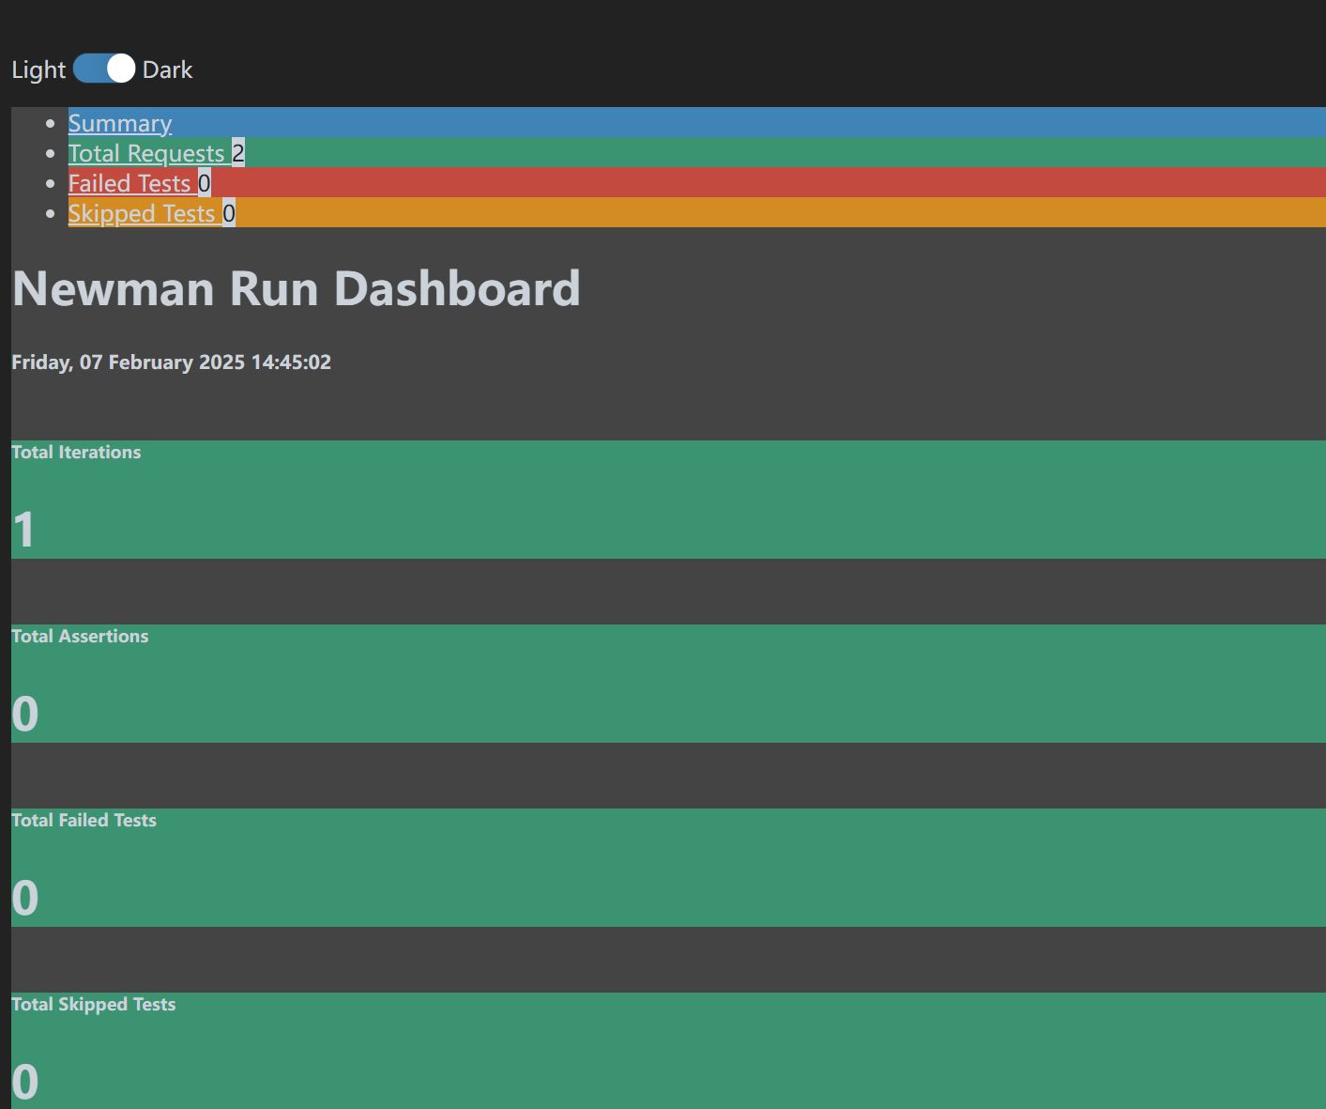This screenshot has height=1109, width=1326.
Task: Click the Total Failed Tests value 0
Action: click(25, 898)
